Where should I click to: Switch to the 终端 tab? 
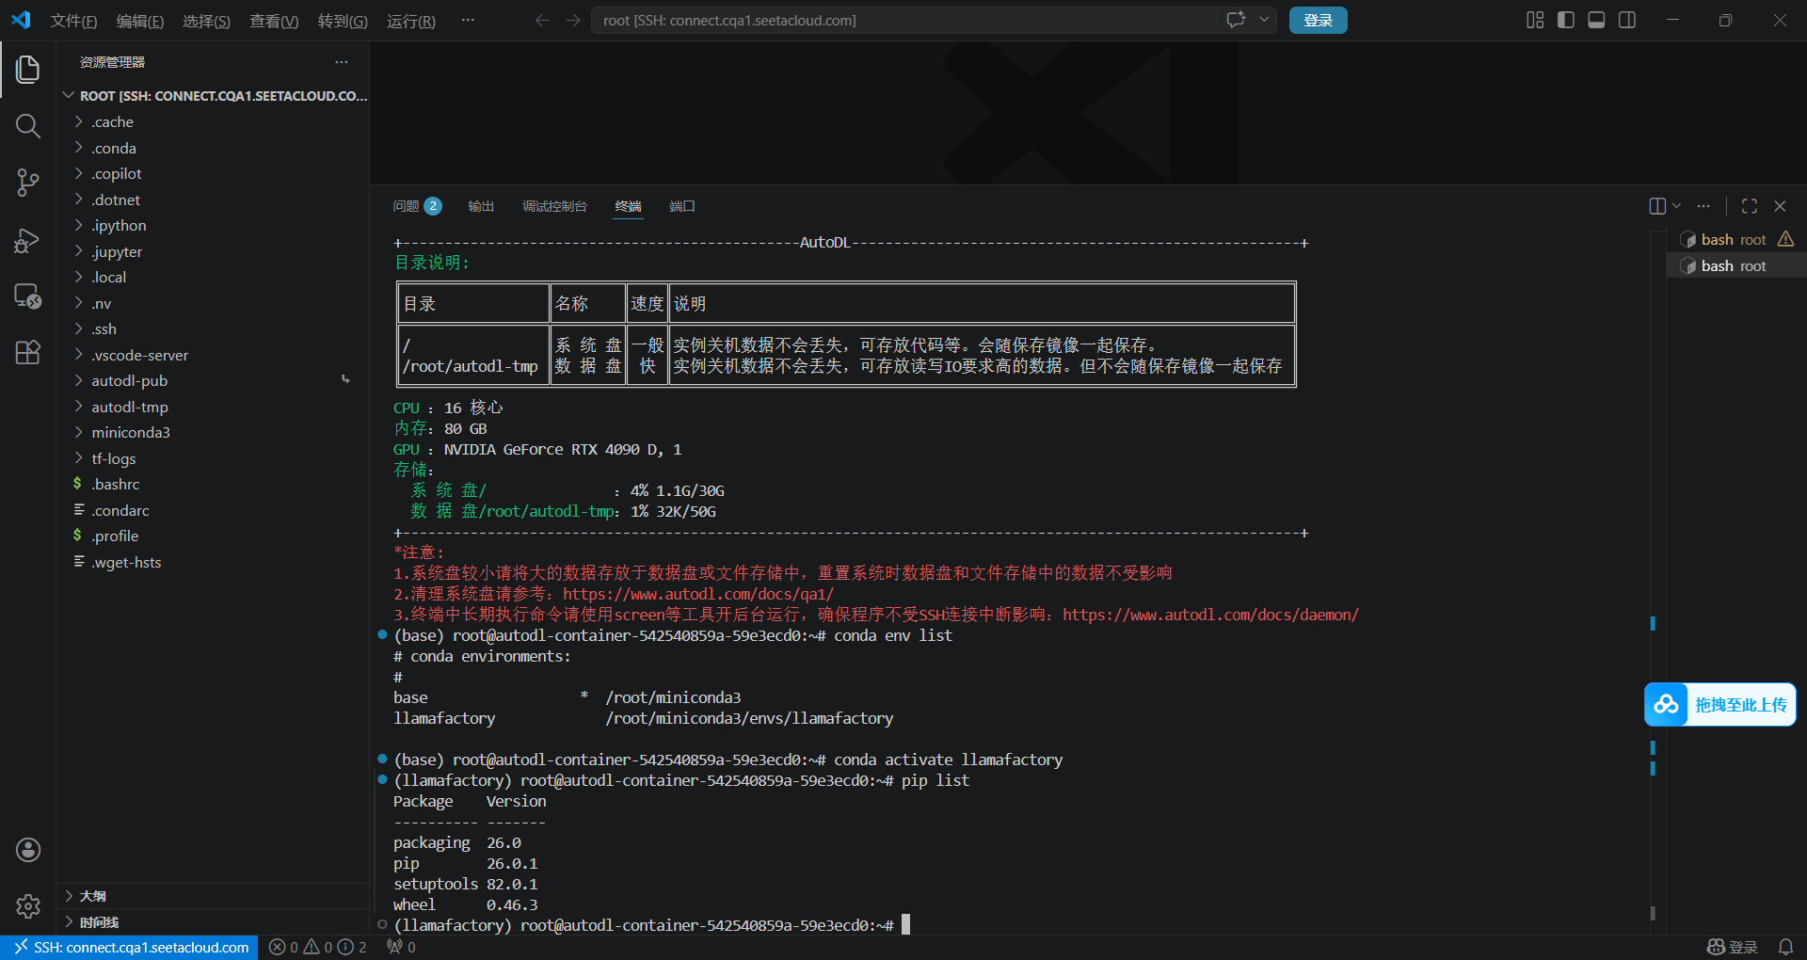pyautogui.click(x=628, y=206)
